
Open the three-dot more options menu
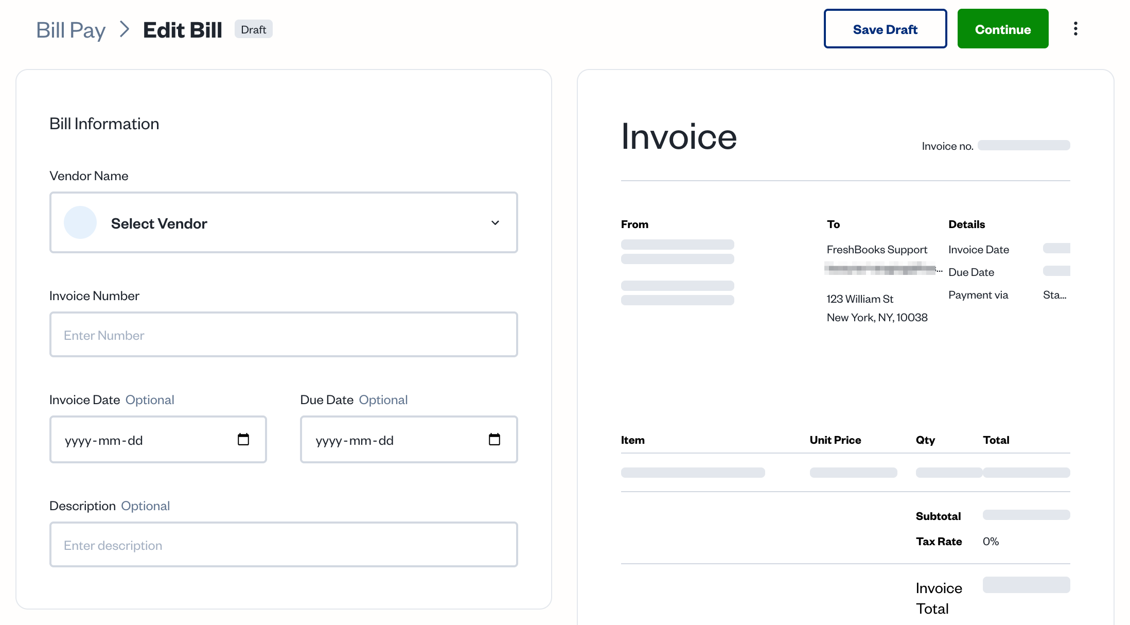1075,29
